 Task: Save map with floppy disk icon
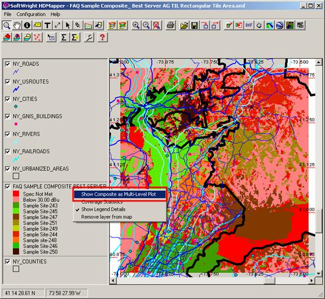[x=195, y=25]
